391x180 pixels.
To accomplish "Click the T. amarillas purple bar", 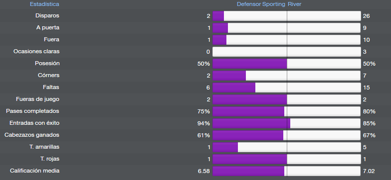I will (225, 147).
